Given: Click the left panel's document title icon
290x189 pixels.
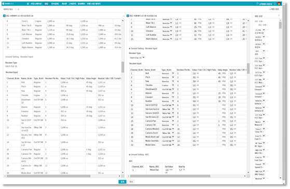Looking at the screenshot, I should point(4,16).
